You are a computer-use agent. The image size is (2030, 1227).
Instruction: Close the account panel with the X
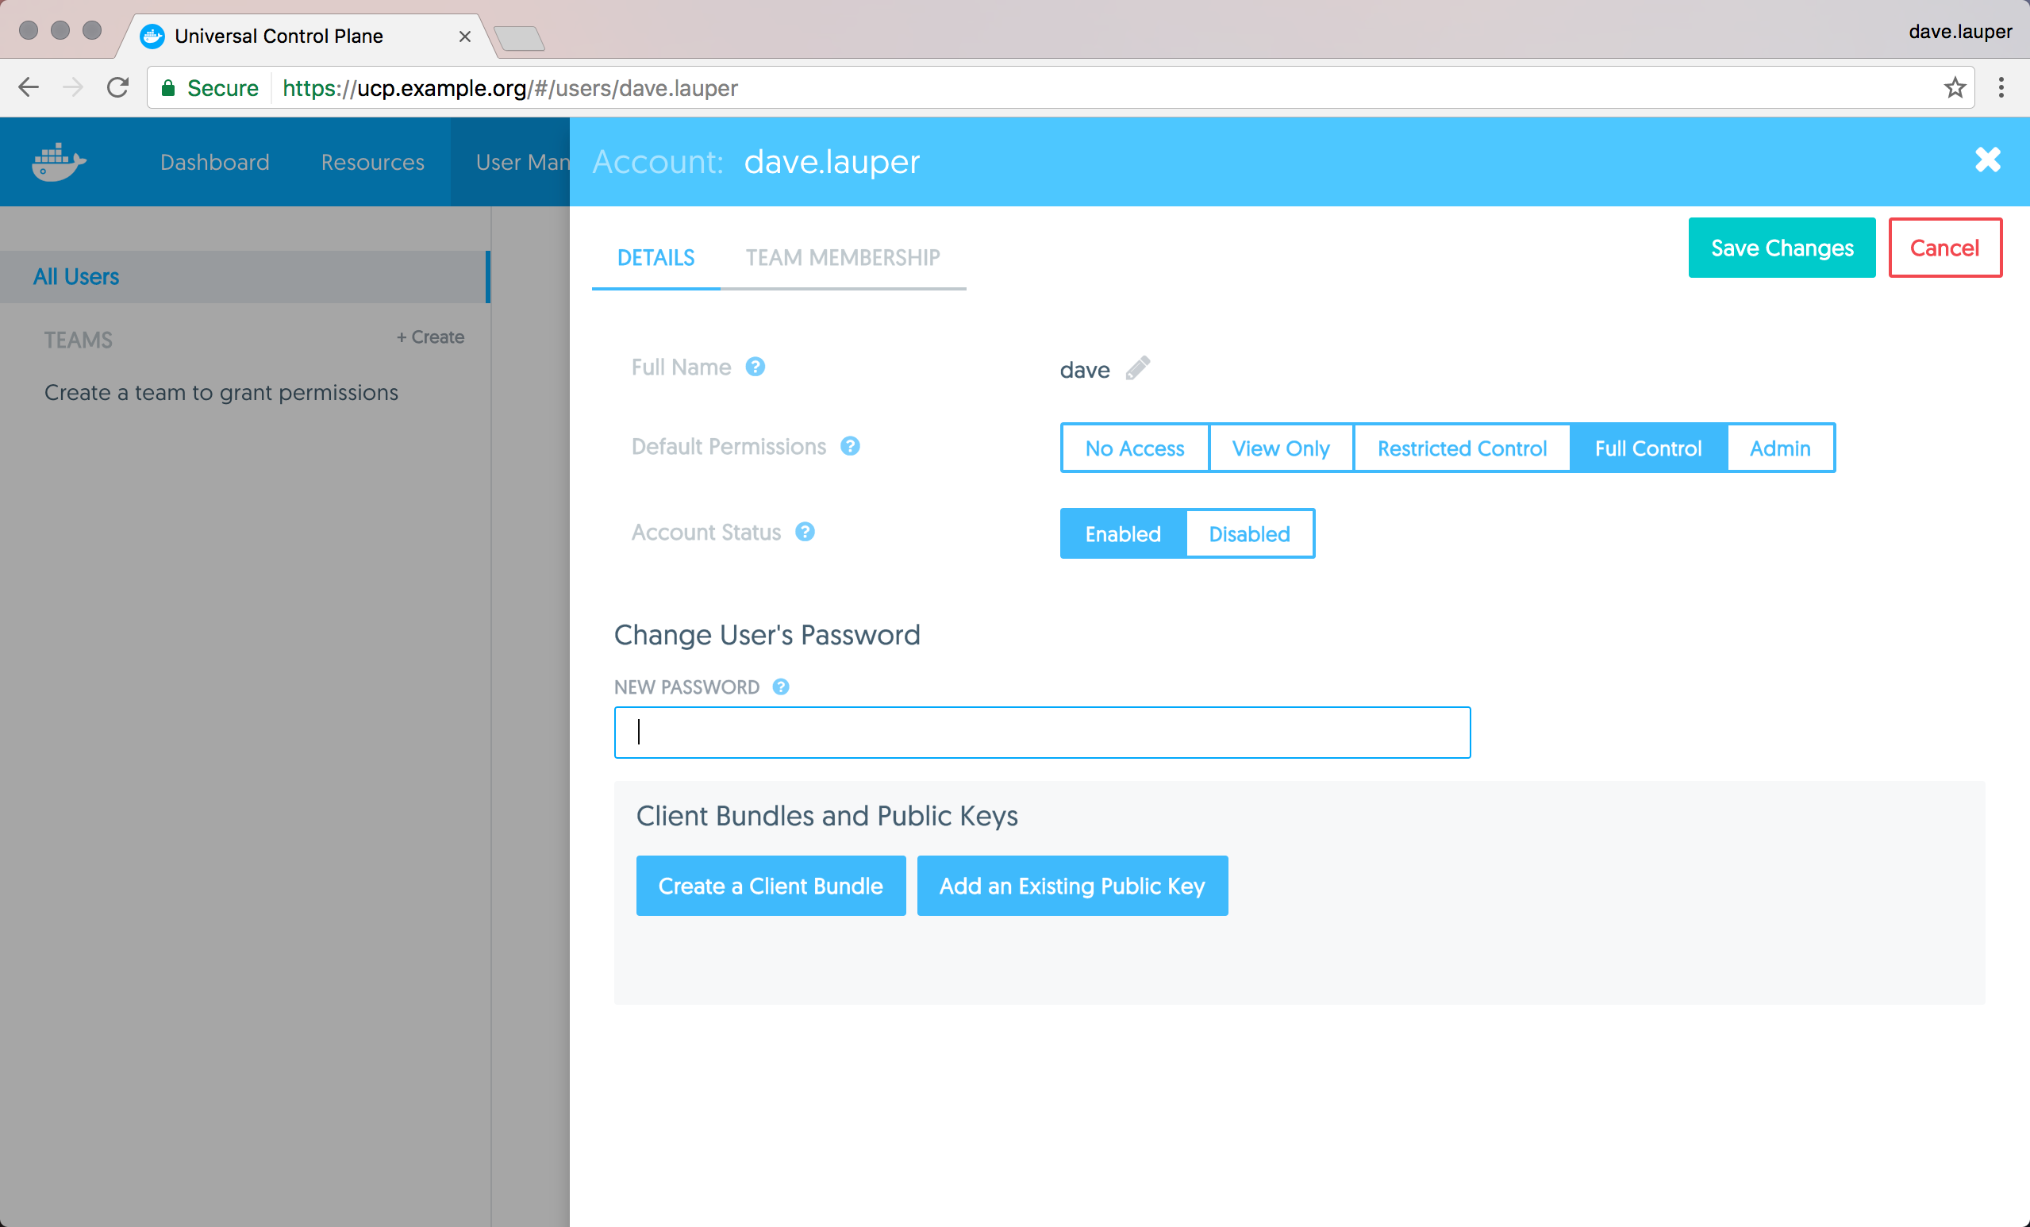[1987, 160]
